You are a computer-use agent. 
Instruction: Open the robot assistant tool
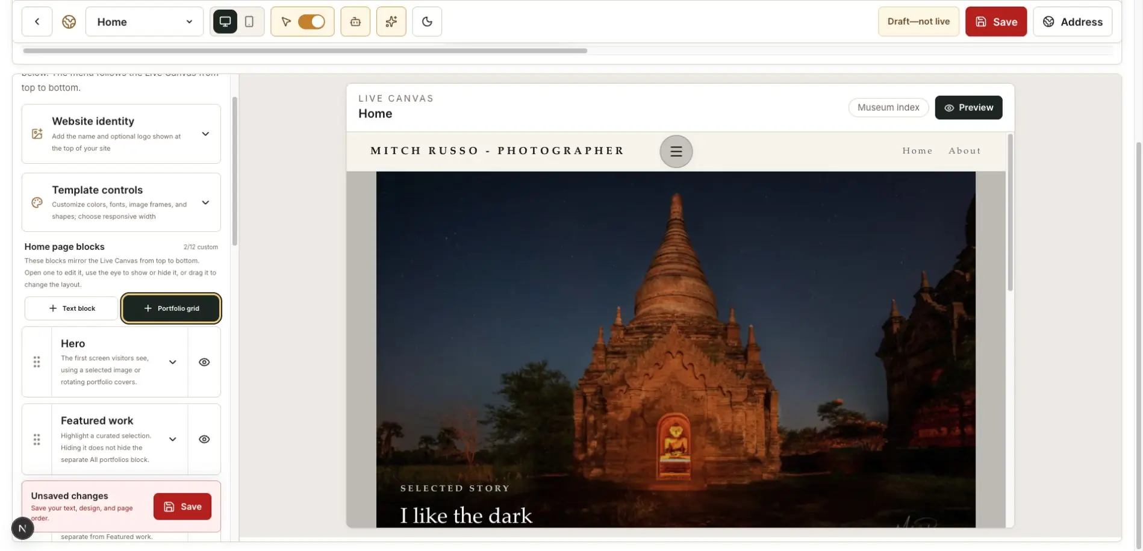[355, 22]
